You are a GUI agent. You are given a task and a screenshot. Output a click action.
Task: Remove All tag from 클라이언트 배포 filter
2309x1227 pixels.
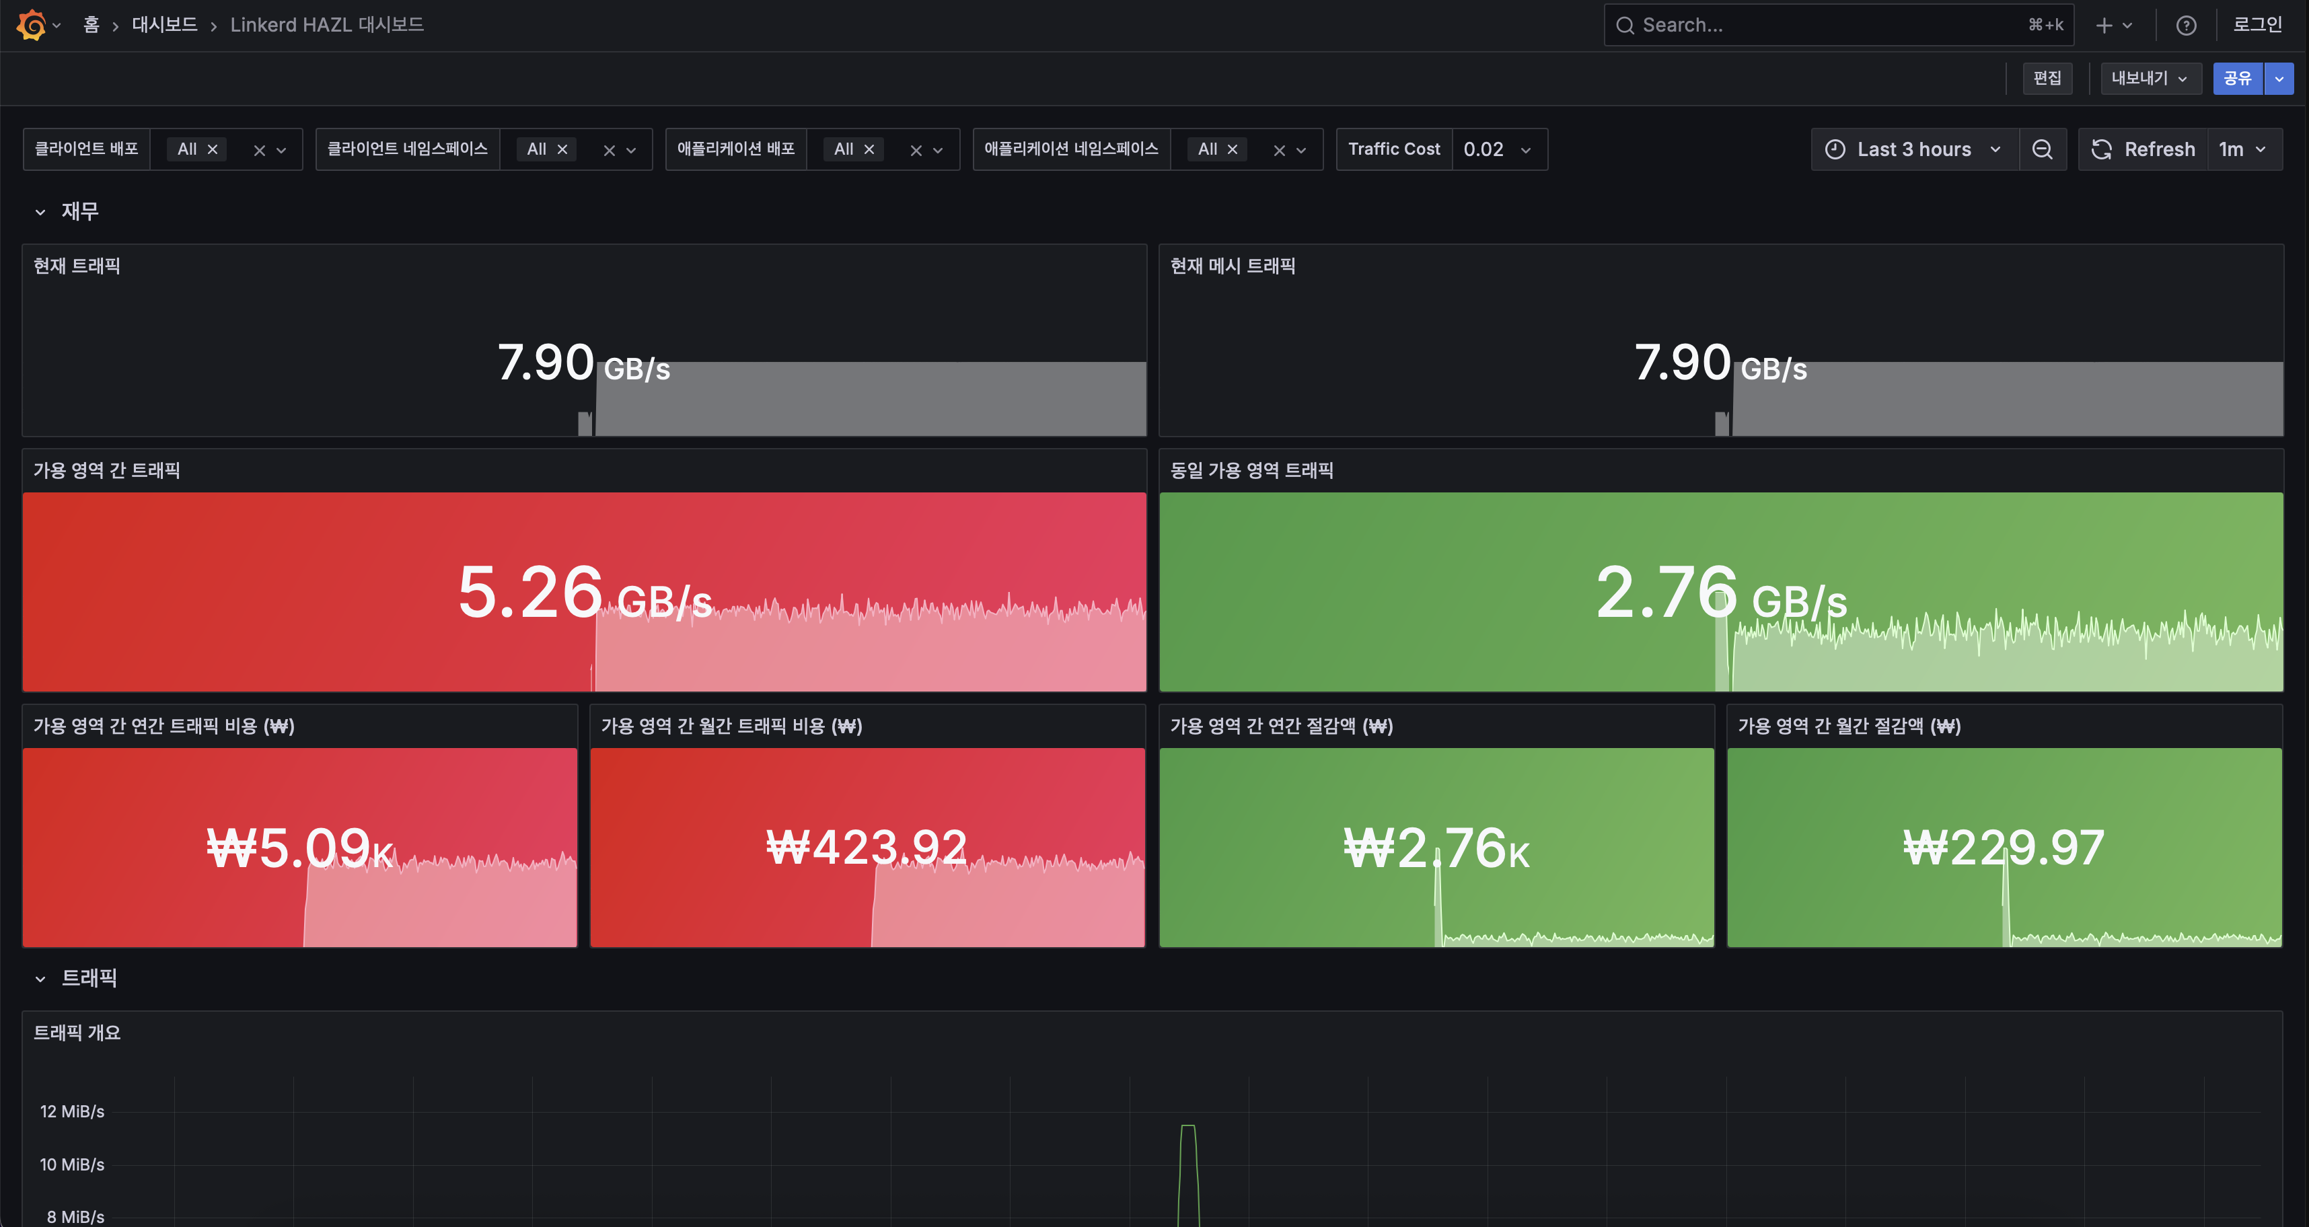coord(213,149)
